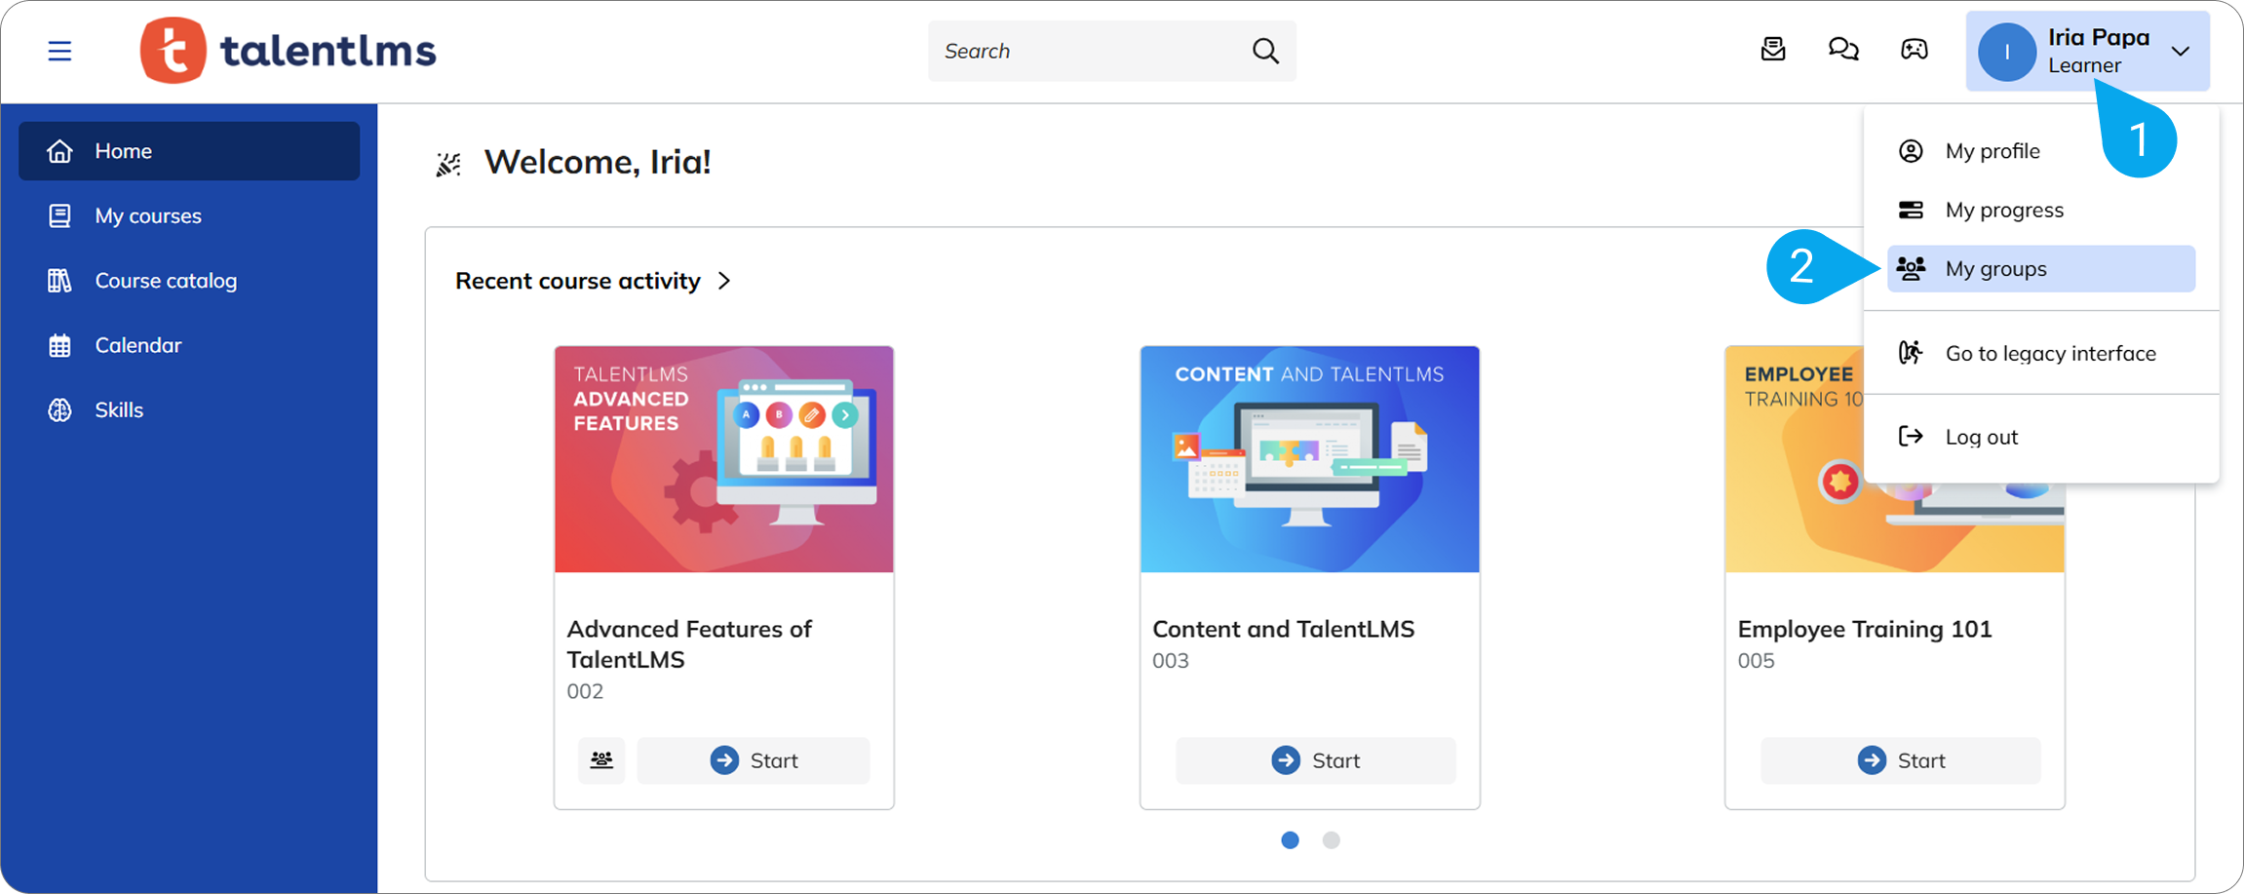The width and height of the screenshot is (2244, 894).
Task: Click the TalentLMS logo
Action: coord(289,51)
